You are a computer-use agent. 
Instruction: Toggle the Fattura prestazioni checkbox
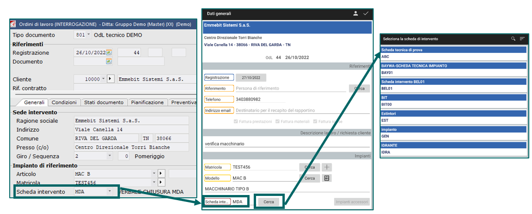[x=236, y=121]
